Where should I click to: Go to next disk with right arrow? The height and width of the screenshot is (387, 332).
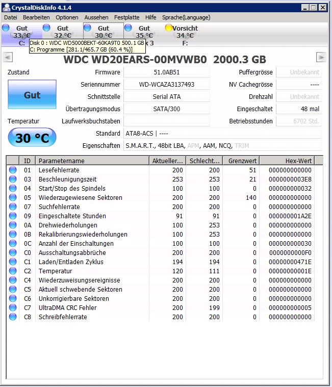321,58
